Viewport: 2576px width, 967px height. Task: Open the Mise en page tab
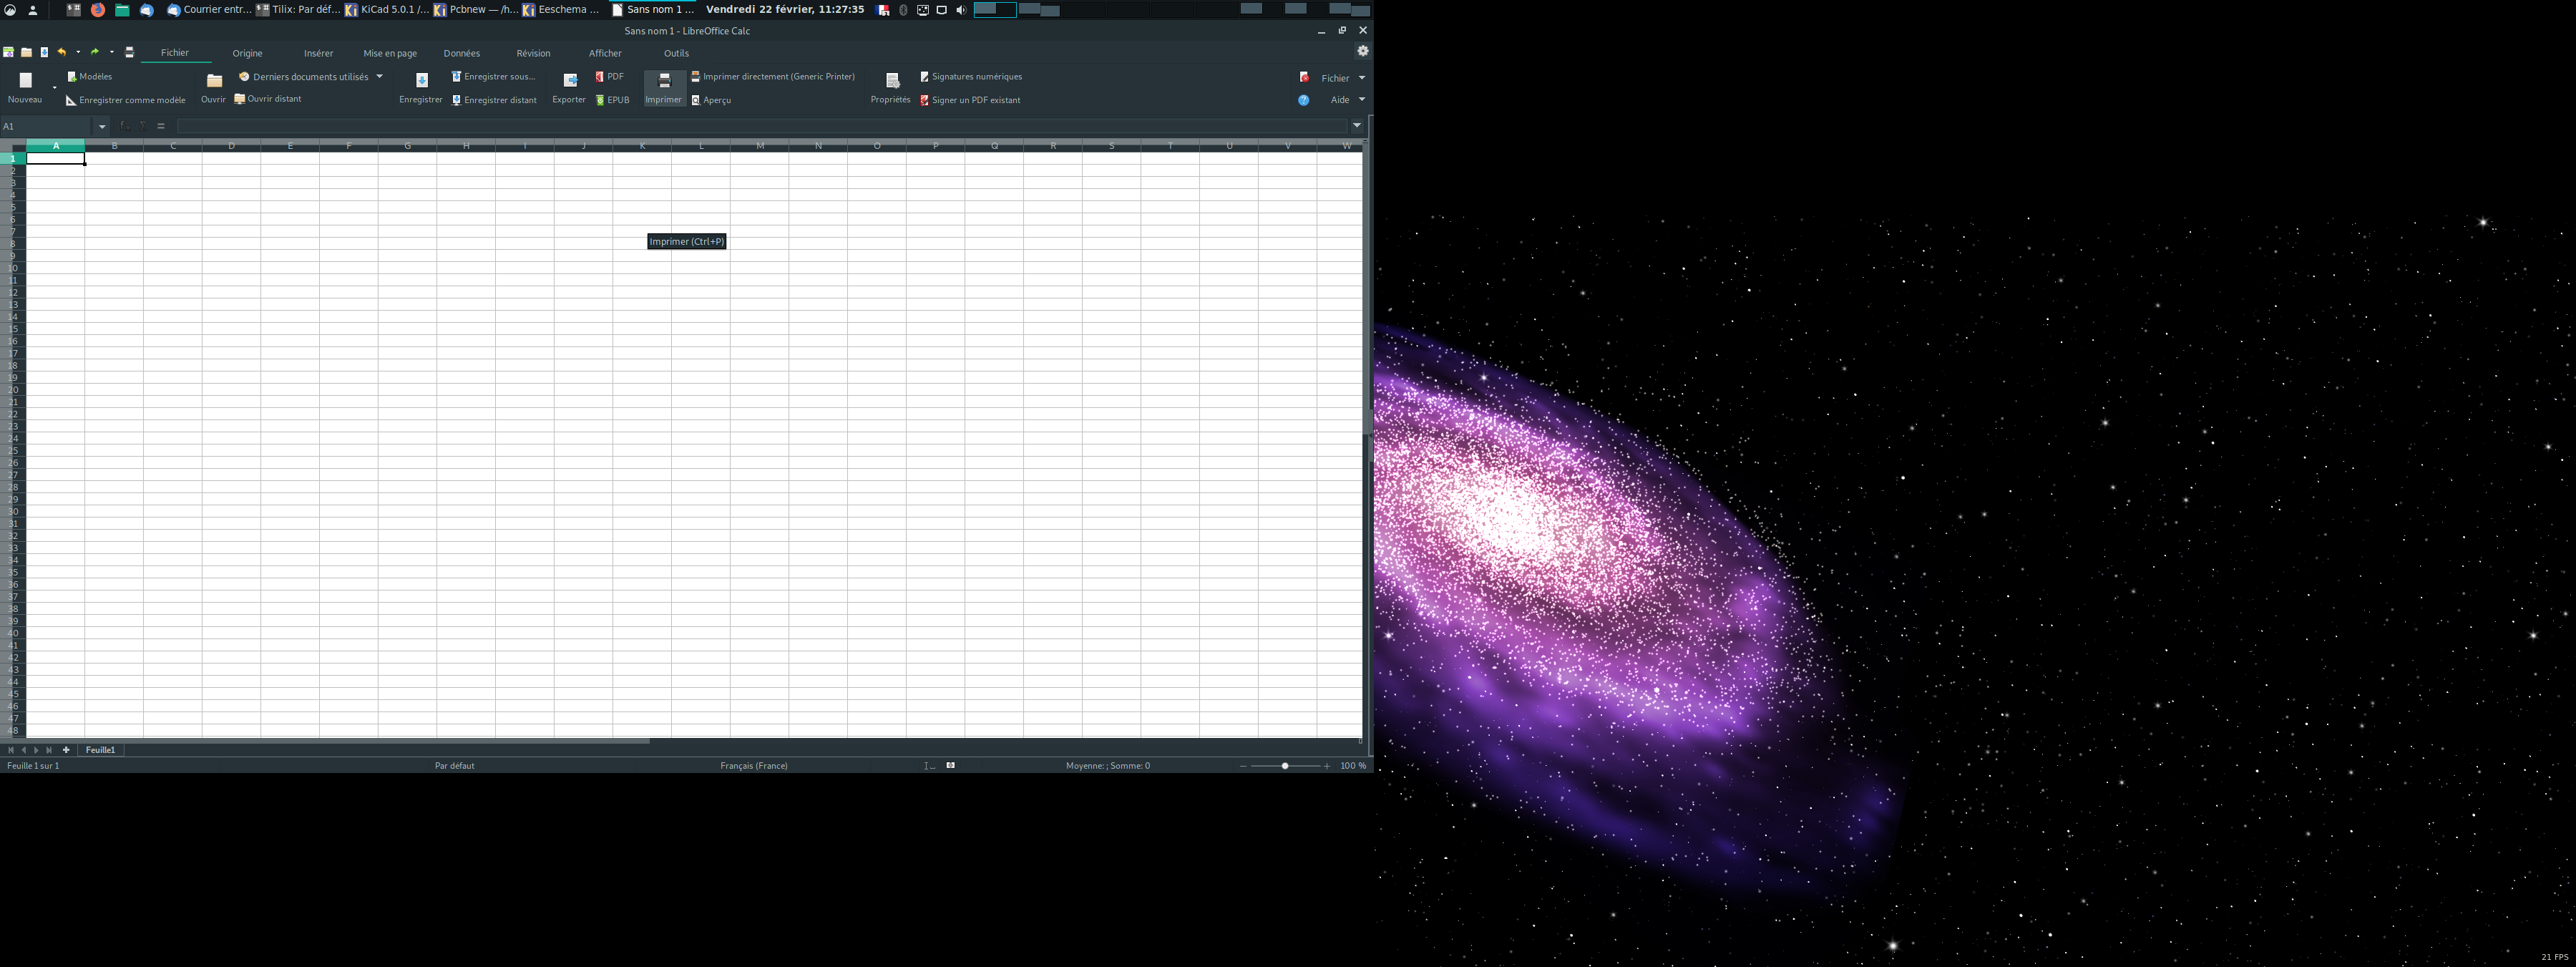390,53
